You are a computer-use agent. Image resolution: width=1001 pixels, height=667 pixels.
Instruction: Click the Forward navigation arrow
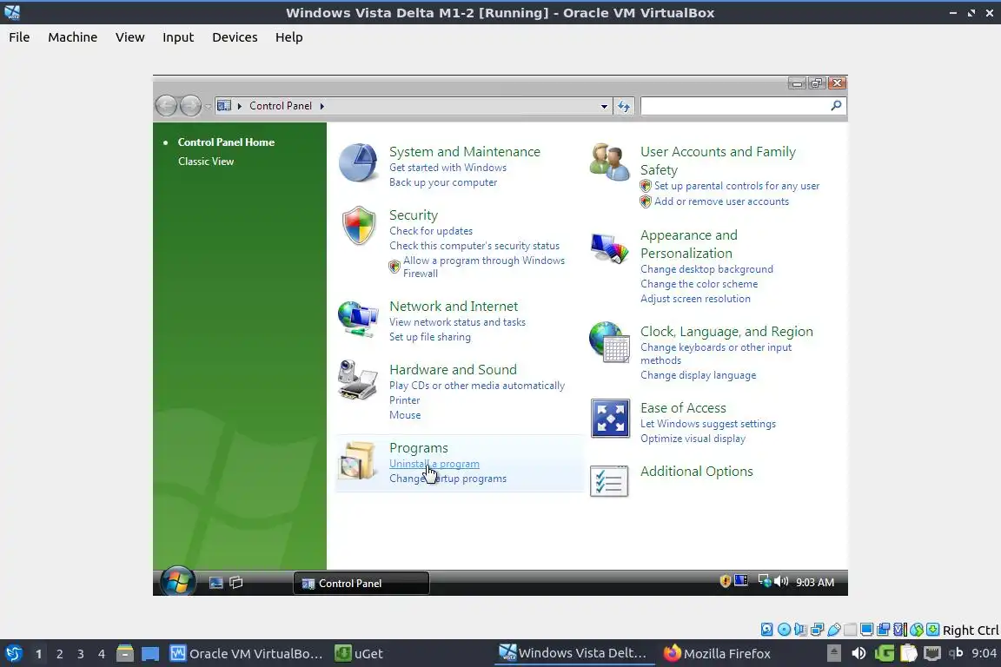coord(190,105)
